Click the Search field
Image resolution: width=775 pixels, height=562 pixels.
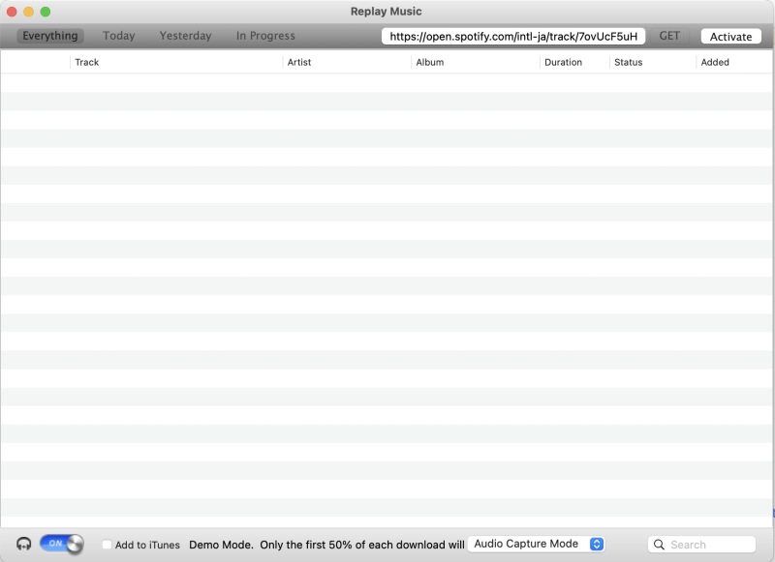click(701, 545)
